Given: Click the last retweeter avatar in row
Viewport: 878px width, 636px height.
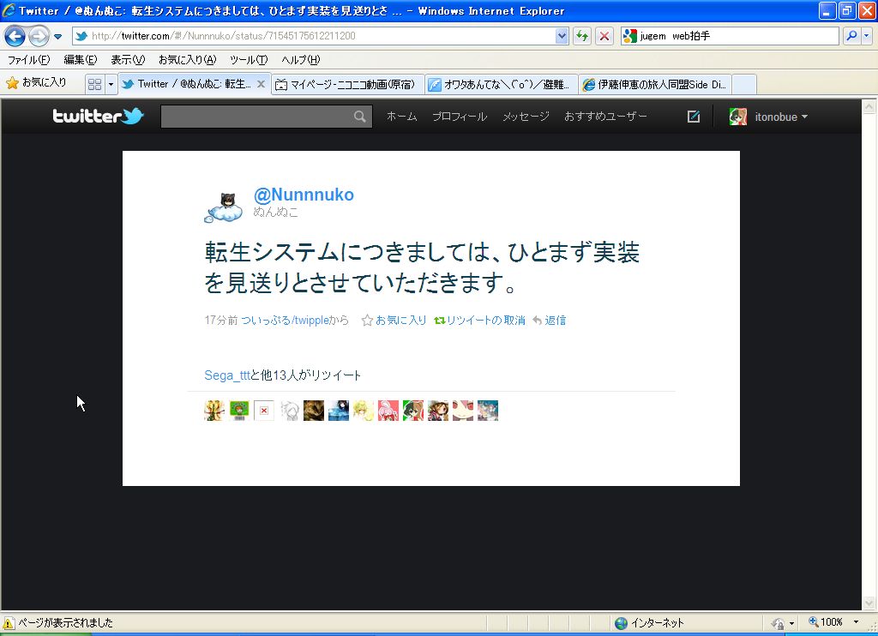Looking at the screenshot, I should pyautogui.click(x=488, y=411).
